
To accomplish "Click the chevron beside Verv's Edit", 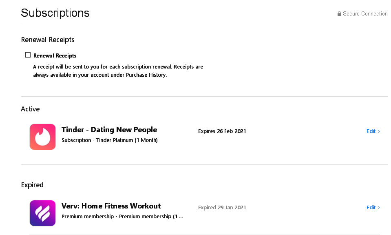I will click(379, 208).
